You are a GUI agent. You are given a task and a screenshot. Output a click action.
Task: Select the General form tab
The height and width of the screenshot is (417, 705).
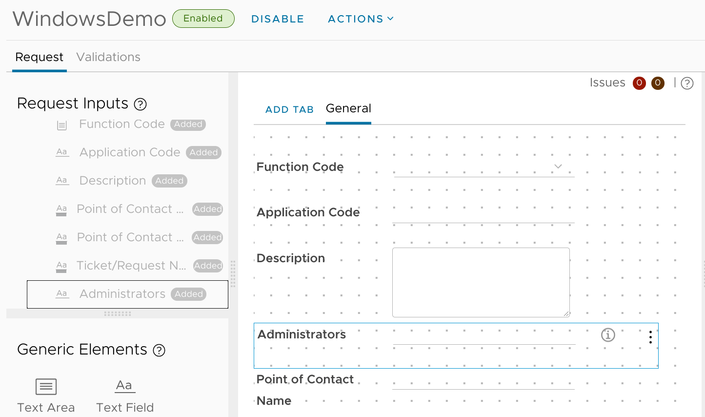(x=348, y=108)
